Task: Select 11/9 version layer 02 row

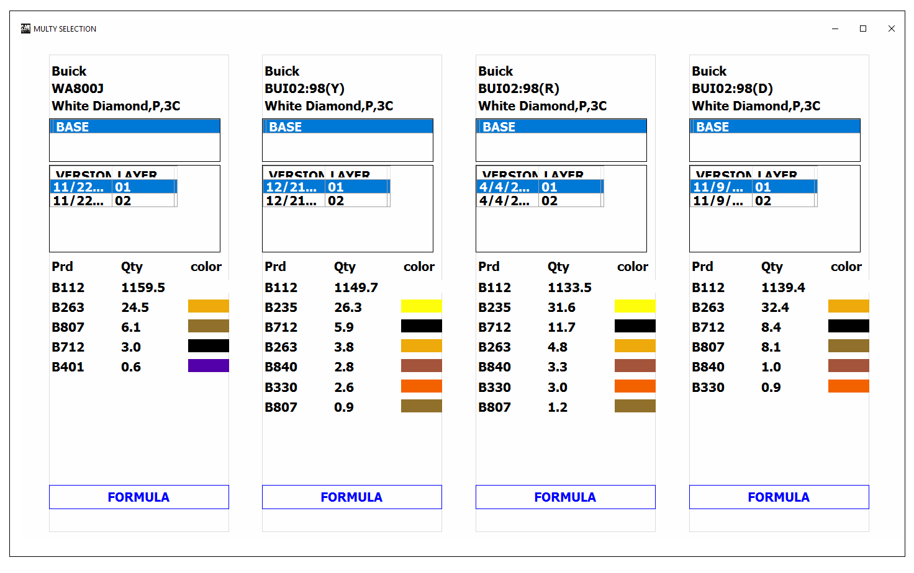Action: (754, 200)
